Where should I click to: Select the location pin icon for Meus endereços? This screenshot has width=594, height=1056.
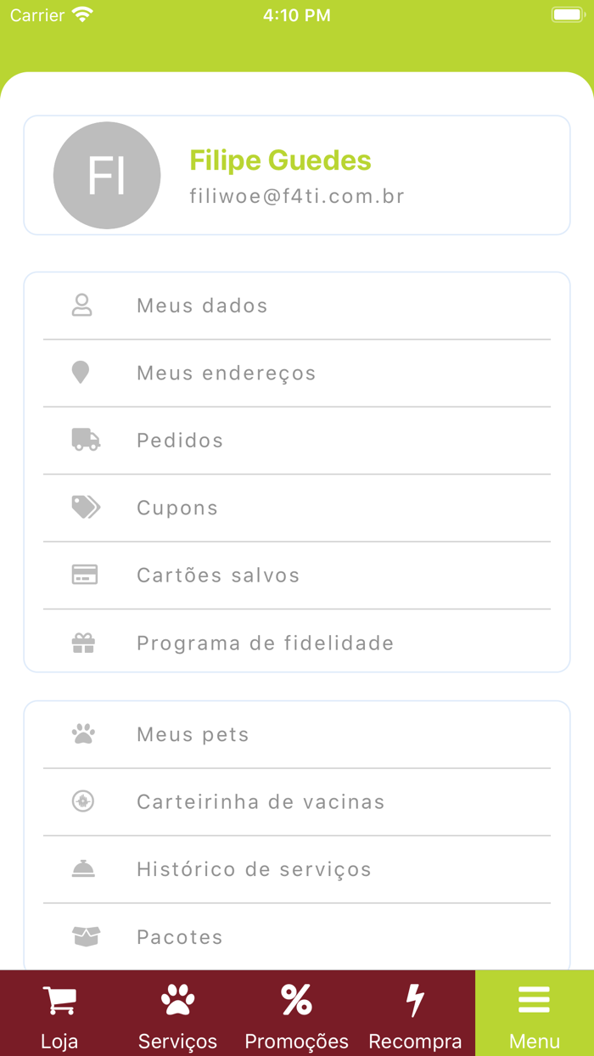pos(82,373)
